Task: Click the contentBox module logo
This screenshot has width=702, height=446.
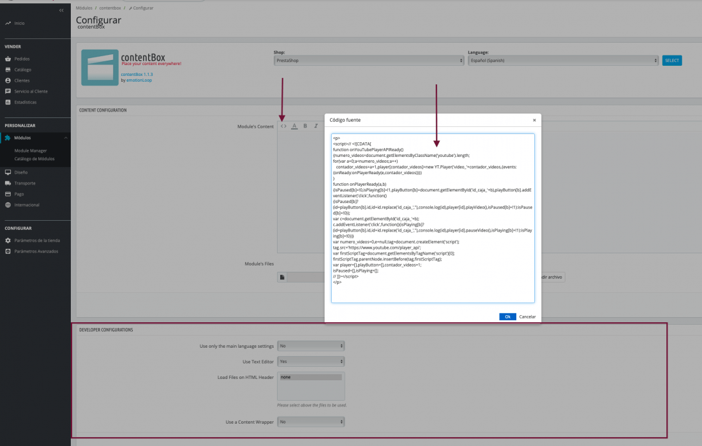Action: (x=100, y=68)
